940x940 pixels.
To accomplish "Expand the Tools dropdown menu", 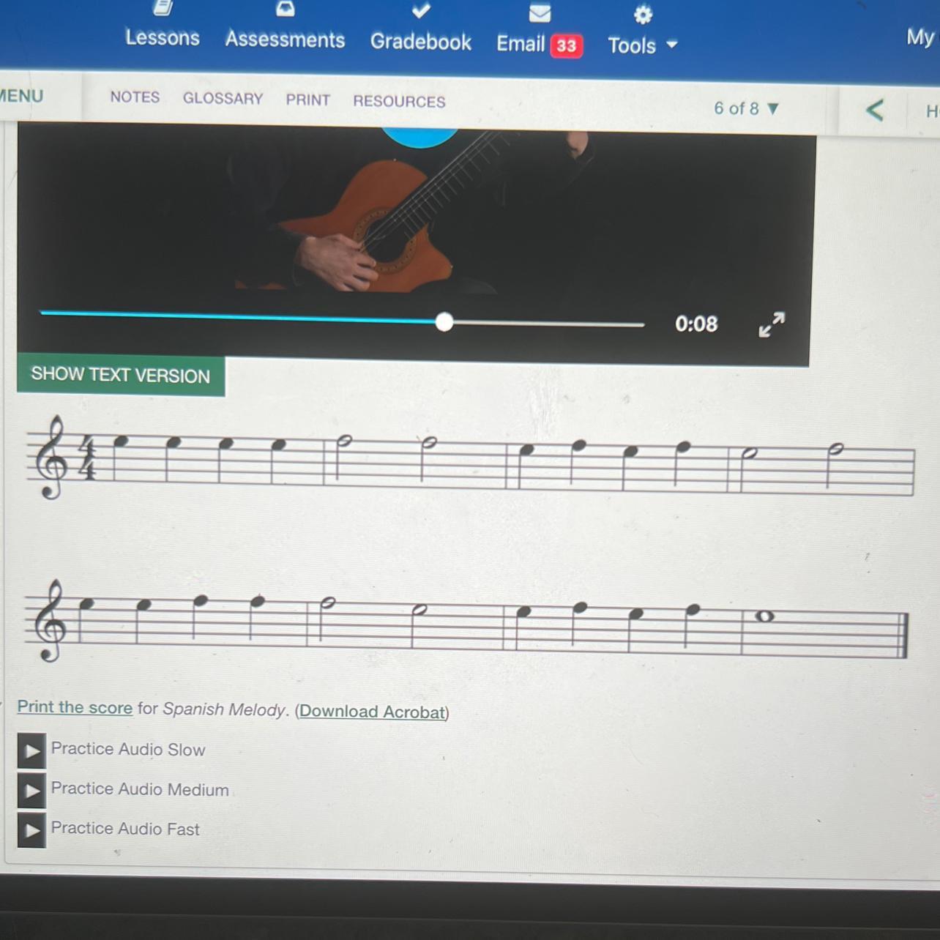I will (642, 45).
